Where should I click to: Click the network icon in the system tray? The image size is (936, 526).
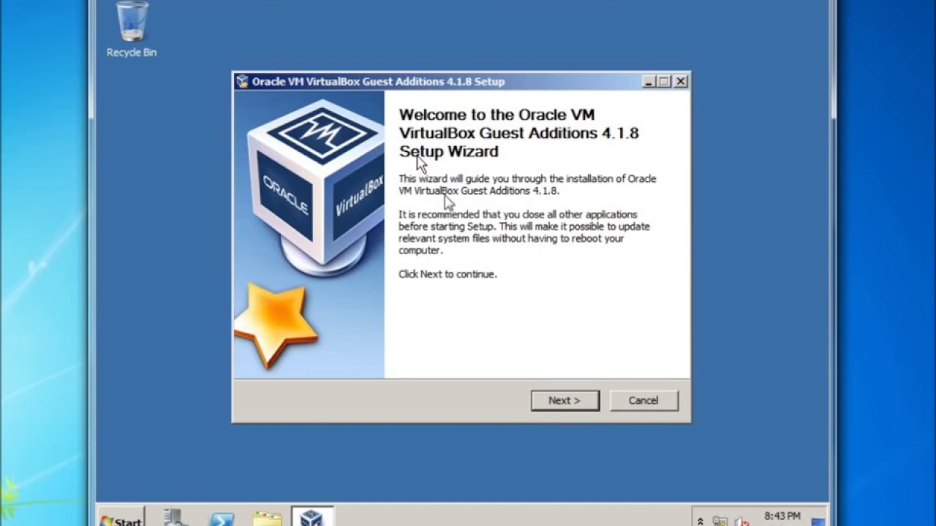(720, 521)
